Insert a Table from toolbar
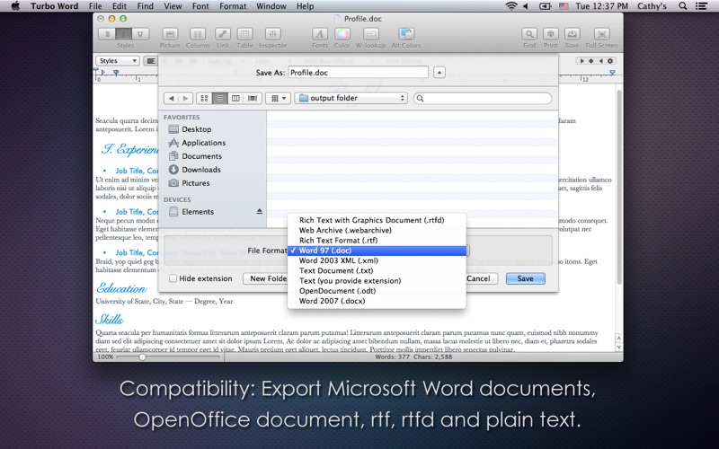Image resolution: width=719 pixels, height=449 pixels. click(x=244, y=34)
